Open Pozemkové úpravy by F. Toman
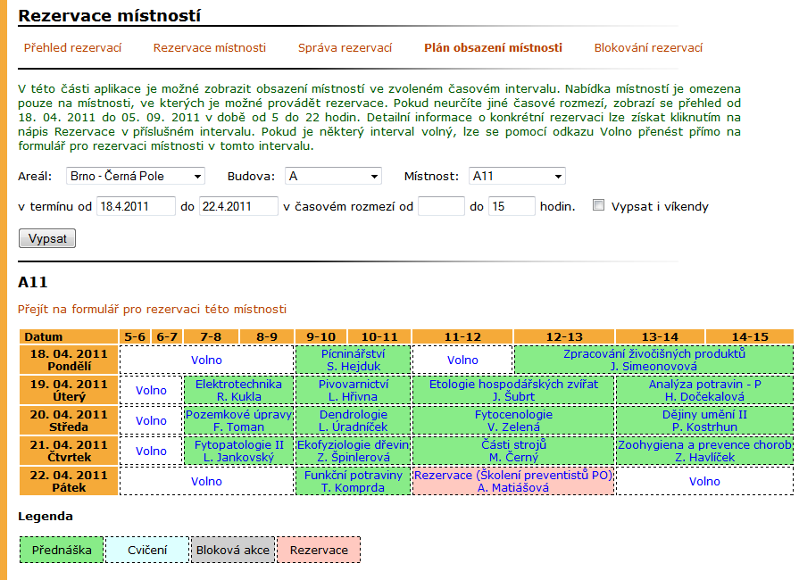The height and width of the screenshot is (580, 799). 238,420
